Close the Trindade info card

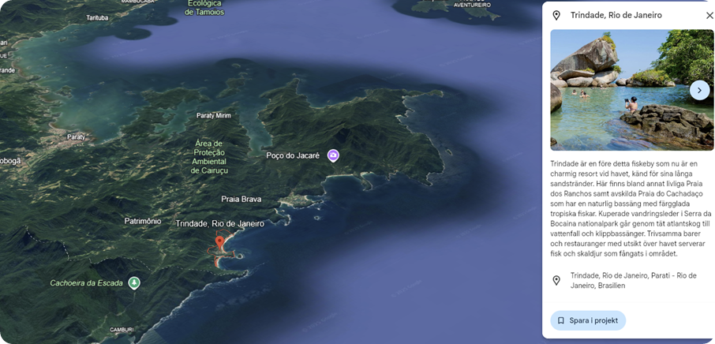pyautogui.click(x=709, y=16)
